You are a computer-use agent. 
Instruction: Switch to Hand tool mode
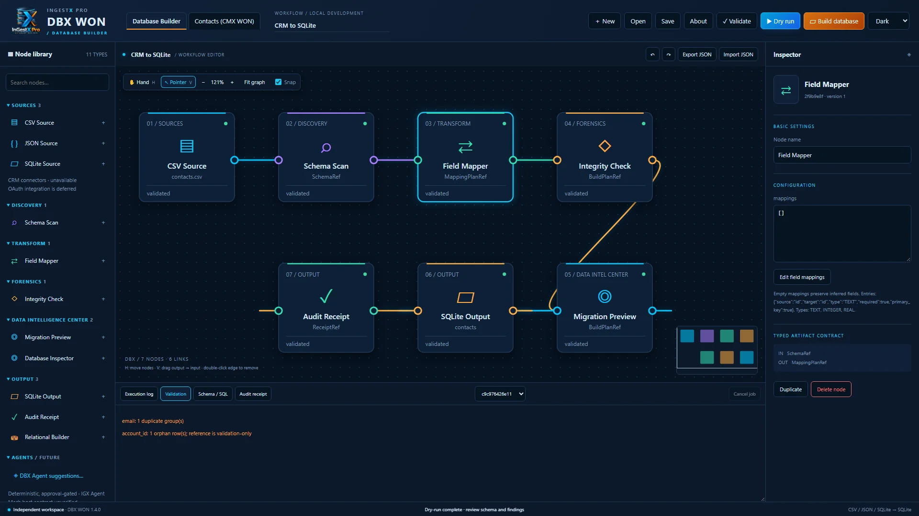tap(142, 82)
